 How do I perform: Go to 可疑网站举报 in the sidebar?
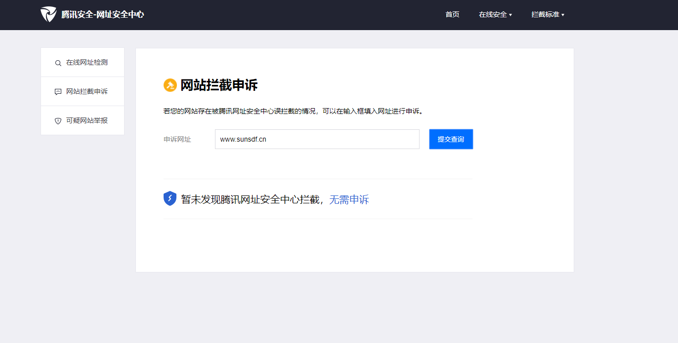tap(83, 120)
